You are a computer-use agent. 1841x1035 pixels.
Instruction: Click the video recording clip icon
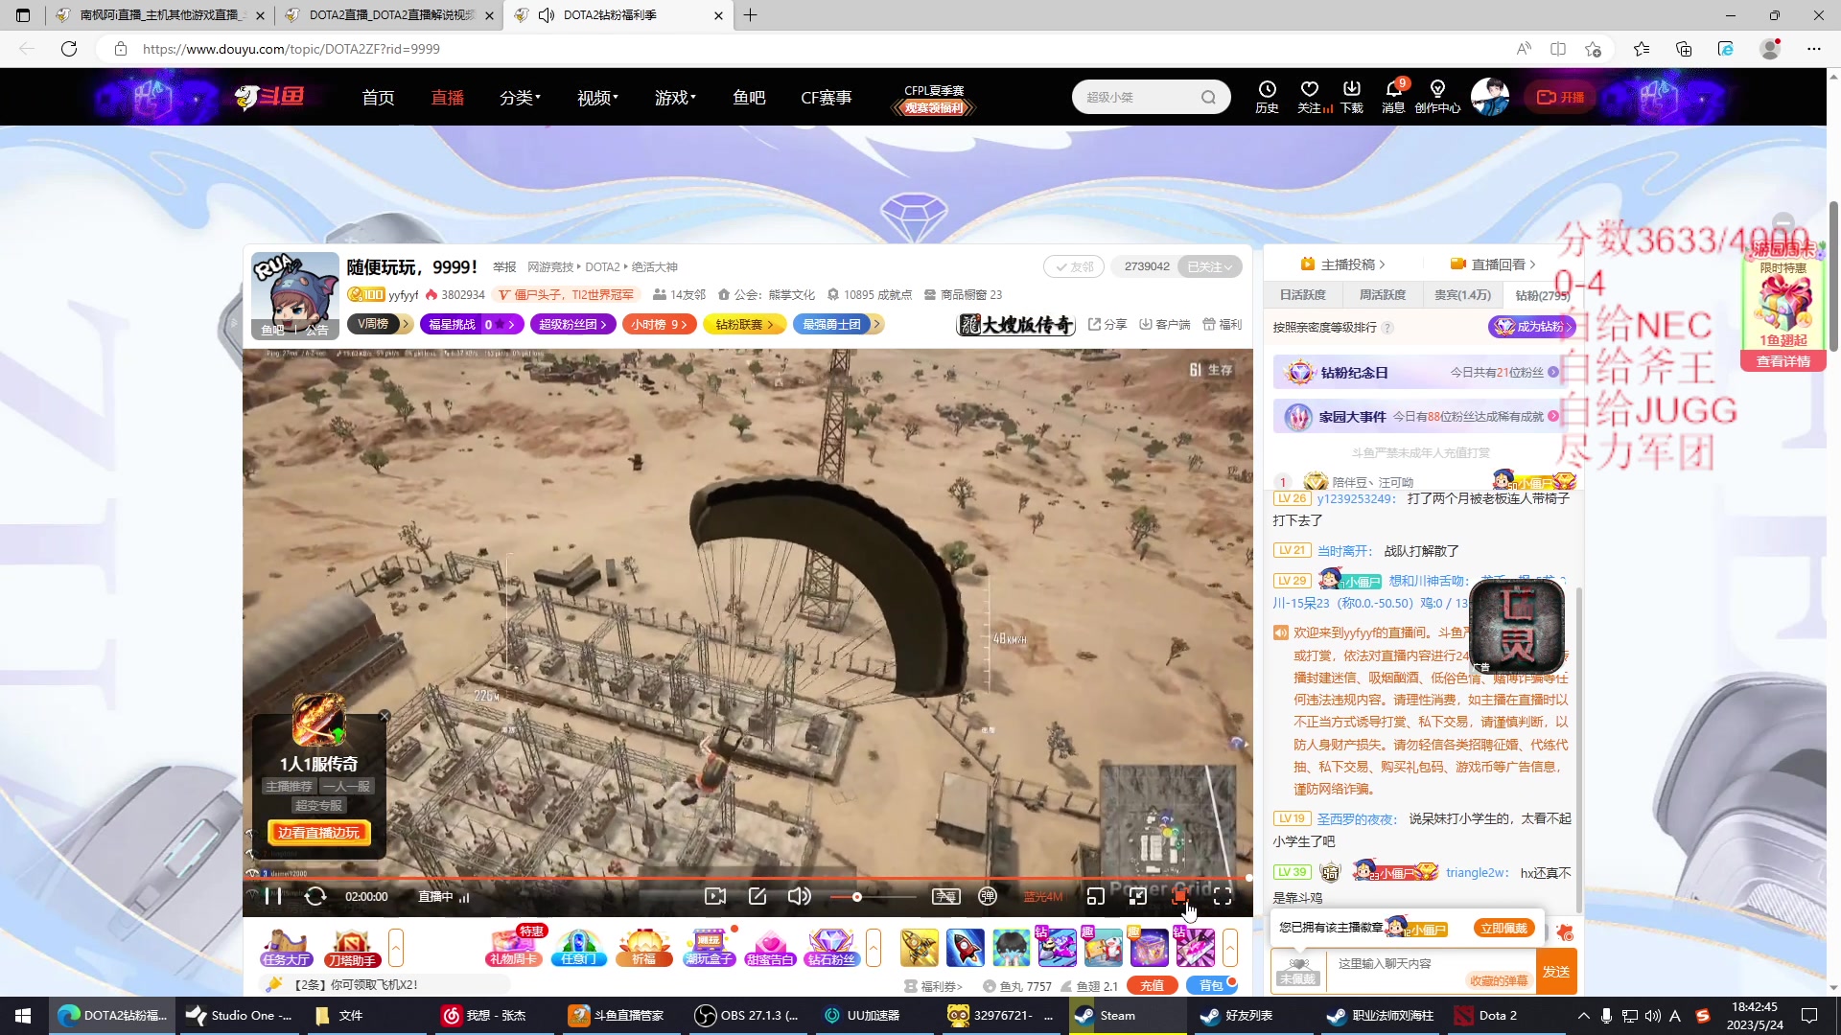pos(715,896)
